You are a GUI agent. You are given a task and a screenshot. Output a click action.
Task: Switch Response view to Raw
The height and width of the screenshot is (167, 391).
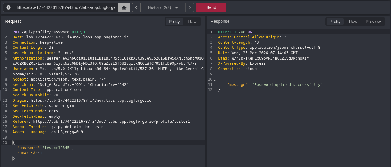(353, 22)
